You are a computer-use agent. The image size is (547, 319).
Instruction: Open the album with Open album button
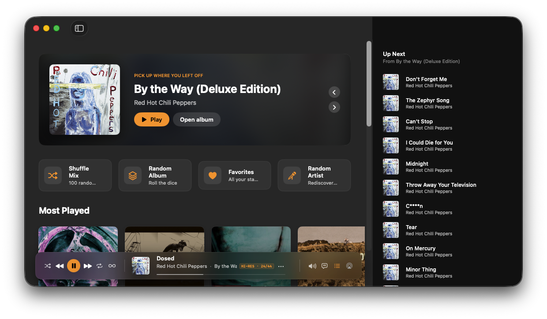click(x=196, y=119)
